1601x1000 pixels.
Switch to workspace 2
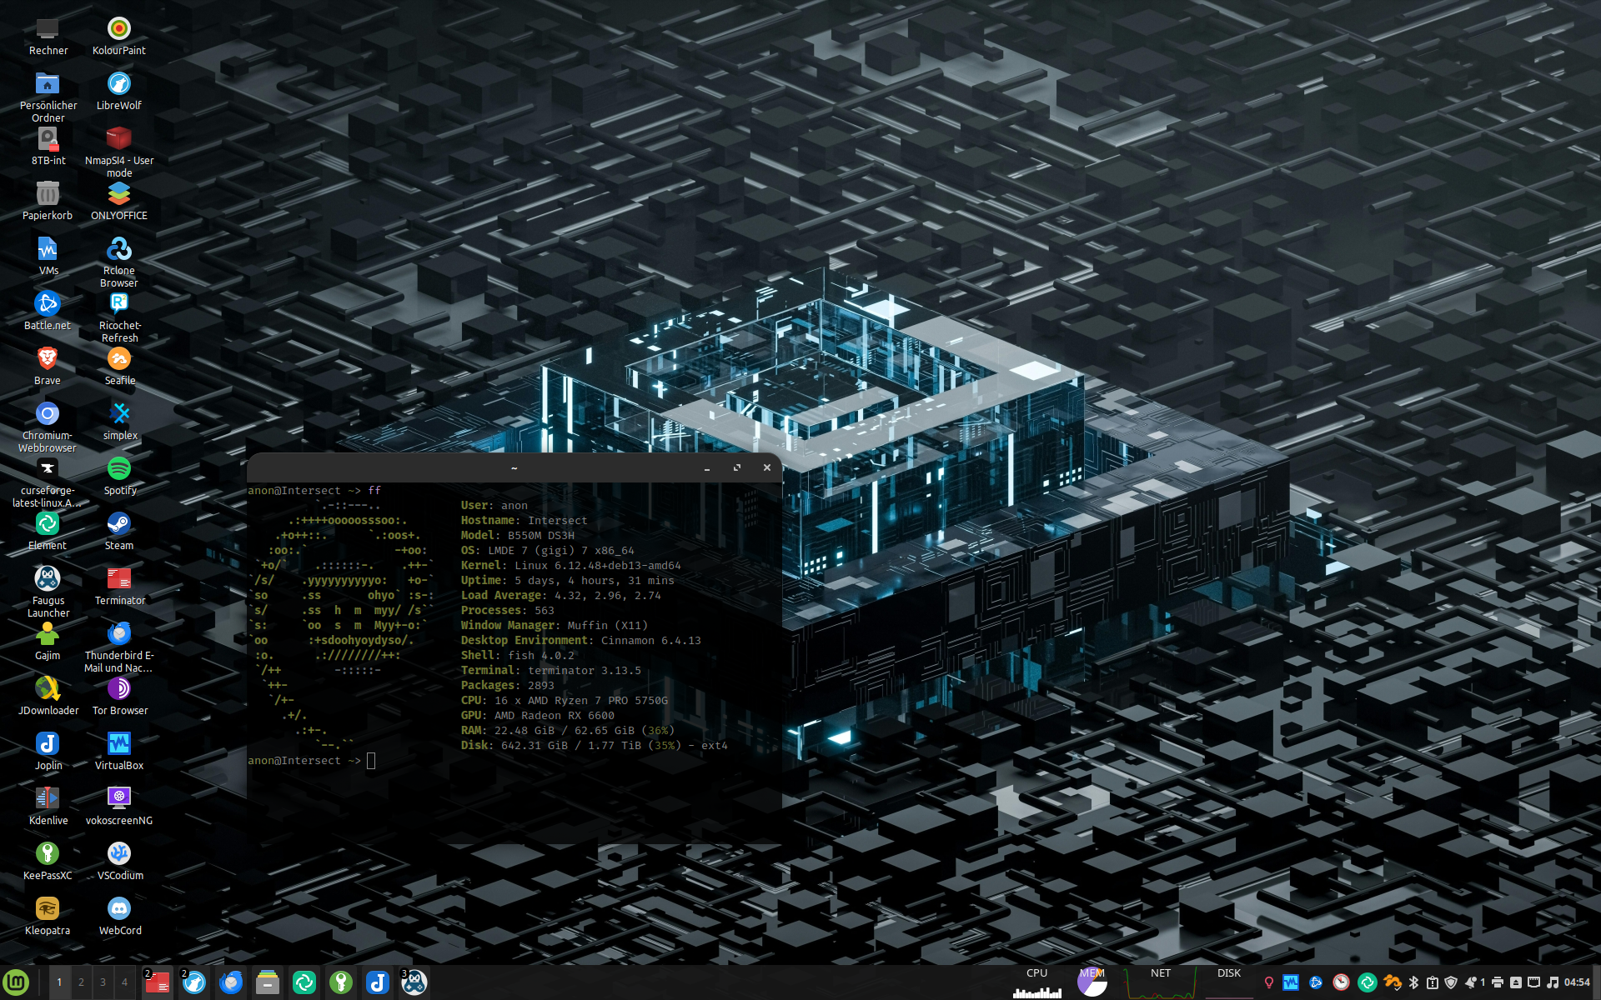pos(81,982)
